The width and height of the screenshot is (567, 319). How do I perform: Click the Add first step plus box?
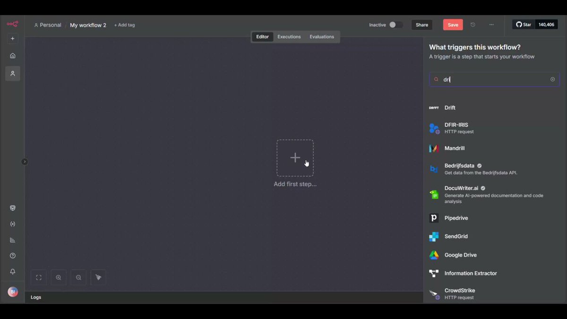click(295, 158)
